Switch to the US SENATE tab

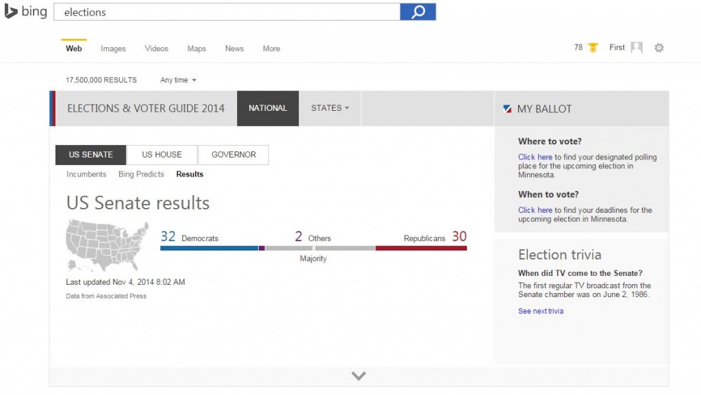pyautogui.click(x=91, y=155)
